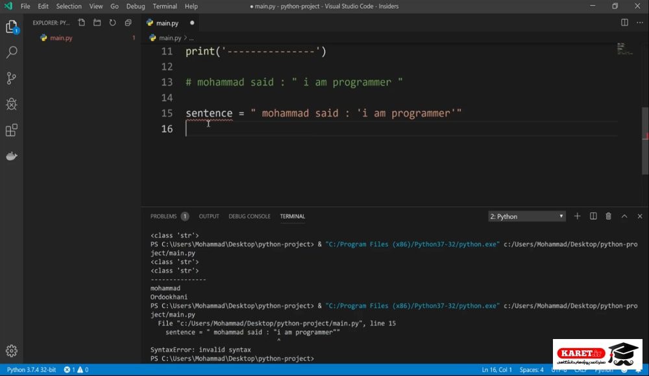Click the main.py line 15 error path
This screenshot has height=376, width=649.
click(x=276, y=323)
